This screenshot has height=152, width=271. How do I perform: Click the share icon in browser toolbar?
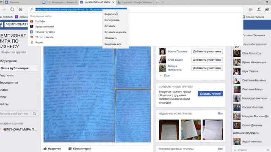point(267,9)
